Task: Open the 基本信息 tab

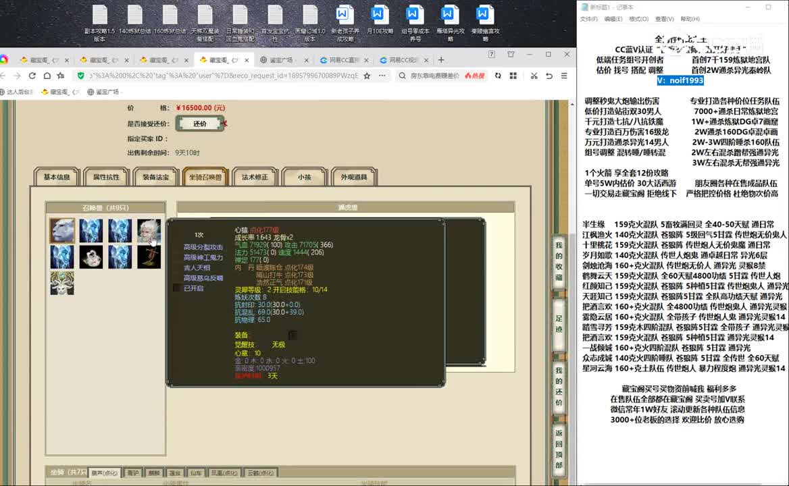Action: pyautogui.click(x=57, y=177)
